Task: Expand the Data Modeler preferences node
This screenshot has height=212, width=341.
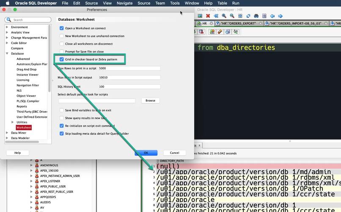Action: click(7, 138)
